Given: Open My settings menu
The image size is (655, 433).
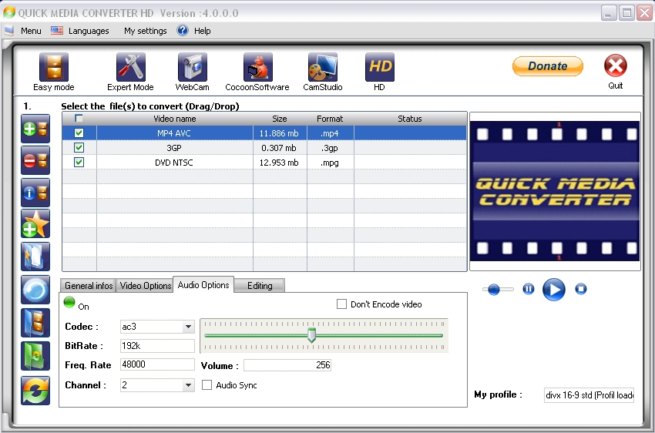Looking at the screenshot, I should 146,31.
